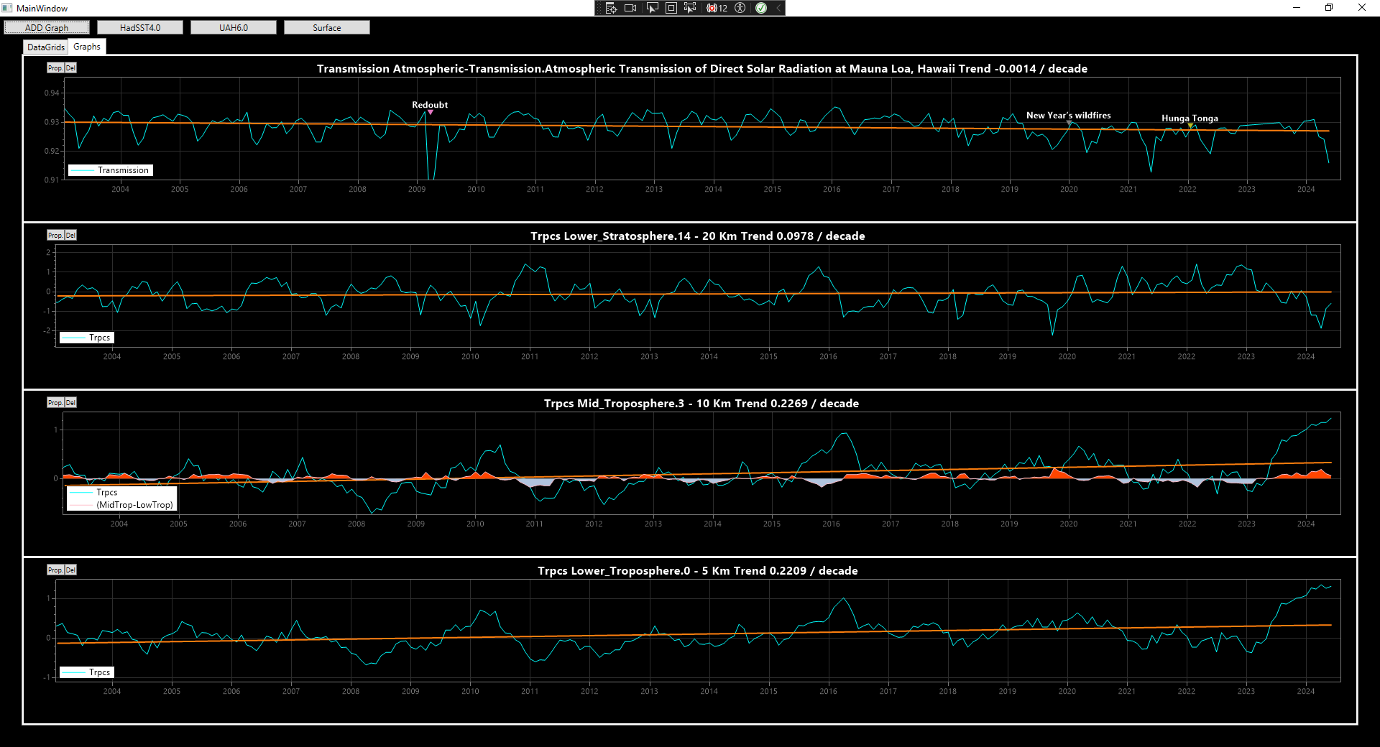Click the Surface button

point(327,27)
